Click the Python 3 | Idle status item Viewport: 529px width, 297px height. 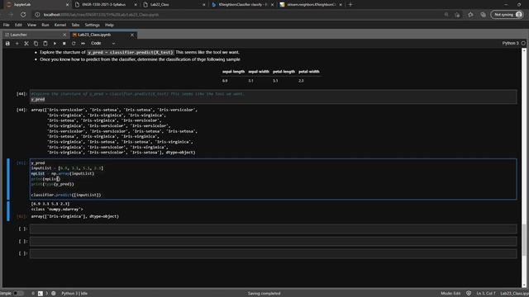74,294
